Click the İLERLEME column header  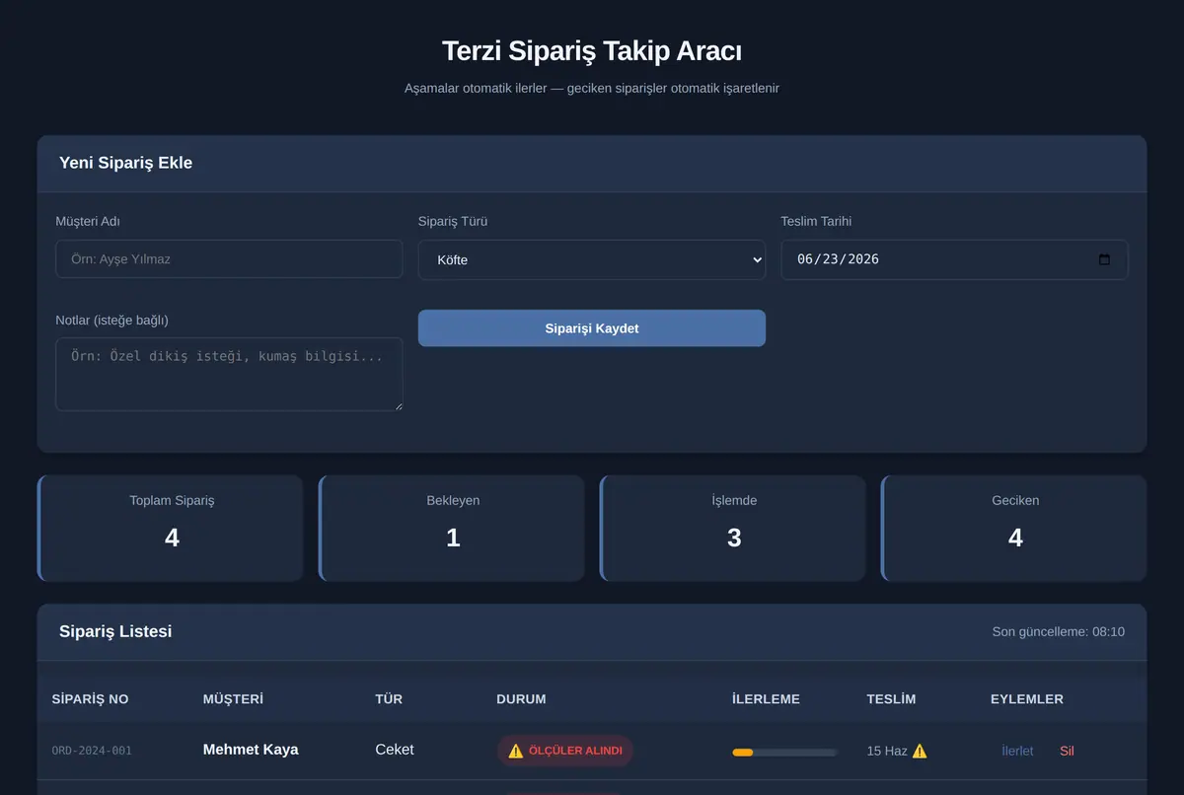[x=766, y=698]
